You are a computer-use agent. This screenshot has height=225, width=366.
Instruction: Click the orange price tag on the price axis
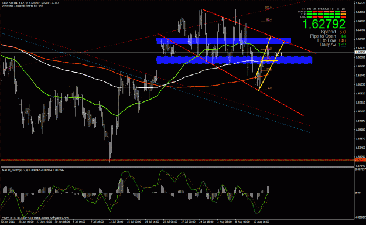(360, 160)
